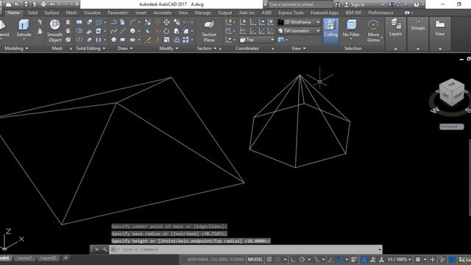Select the Line tool in Draw panel

click(123, 31)
